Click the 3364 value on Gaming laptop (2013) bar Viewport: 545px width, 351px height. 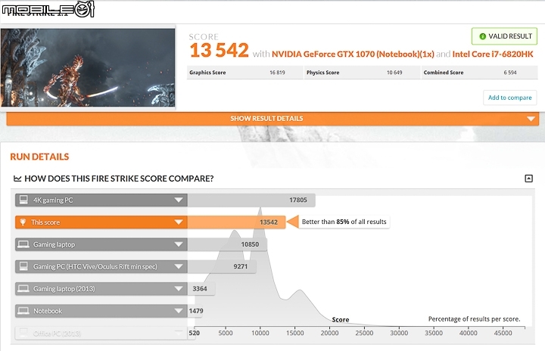(x=200, y=289)
